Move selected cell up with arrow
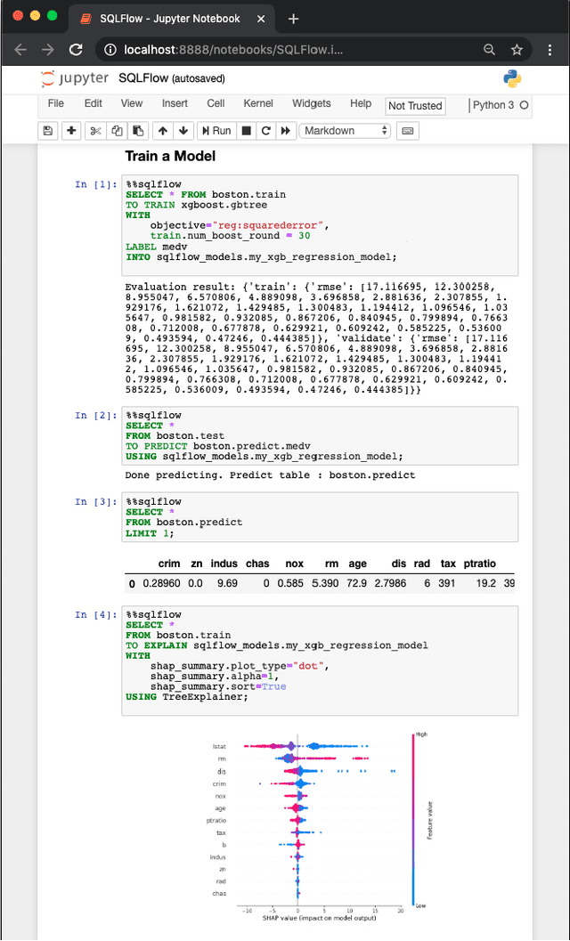This screenshot has width=570, height=941. (162, 131)
